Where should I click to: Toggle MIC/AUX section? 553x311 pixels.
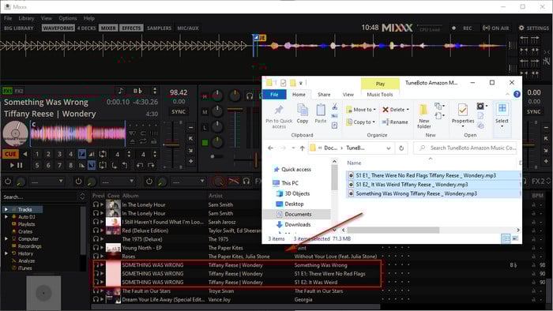(x=188, y=28)
